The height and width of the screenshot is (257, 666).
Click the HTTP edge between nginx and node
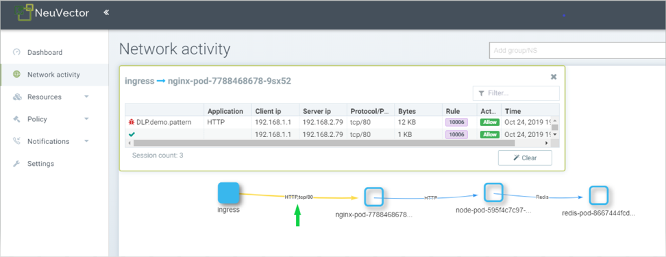point(431,198)
